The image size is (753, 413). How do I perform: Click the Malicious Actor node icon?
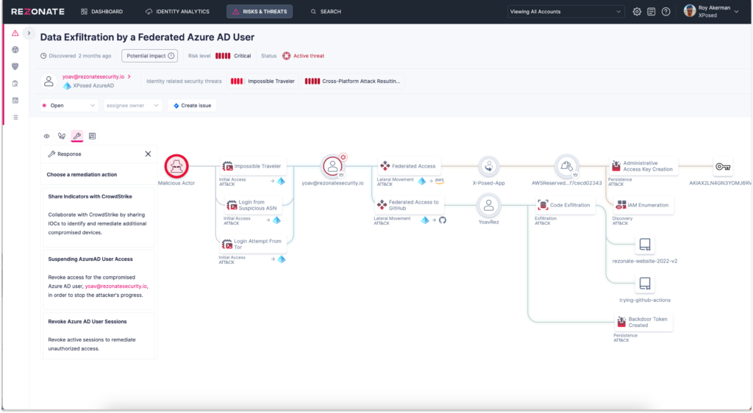coord(176,166)
